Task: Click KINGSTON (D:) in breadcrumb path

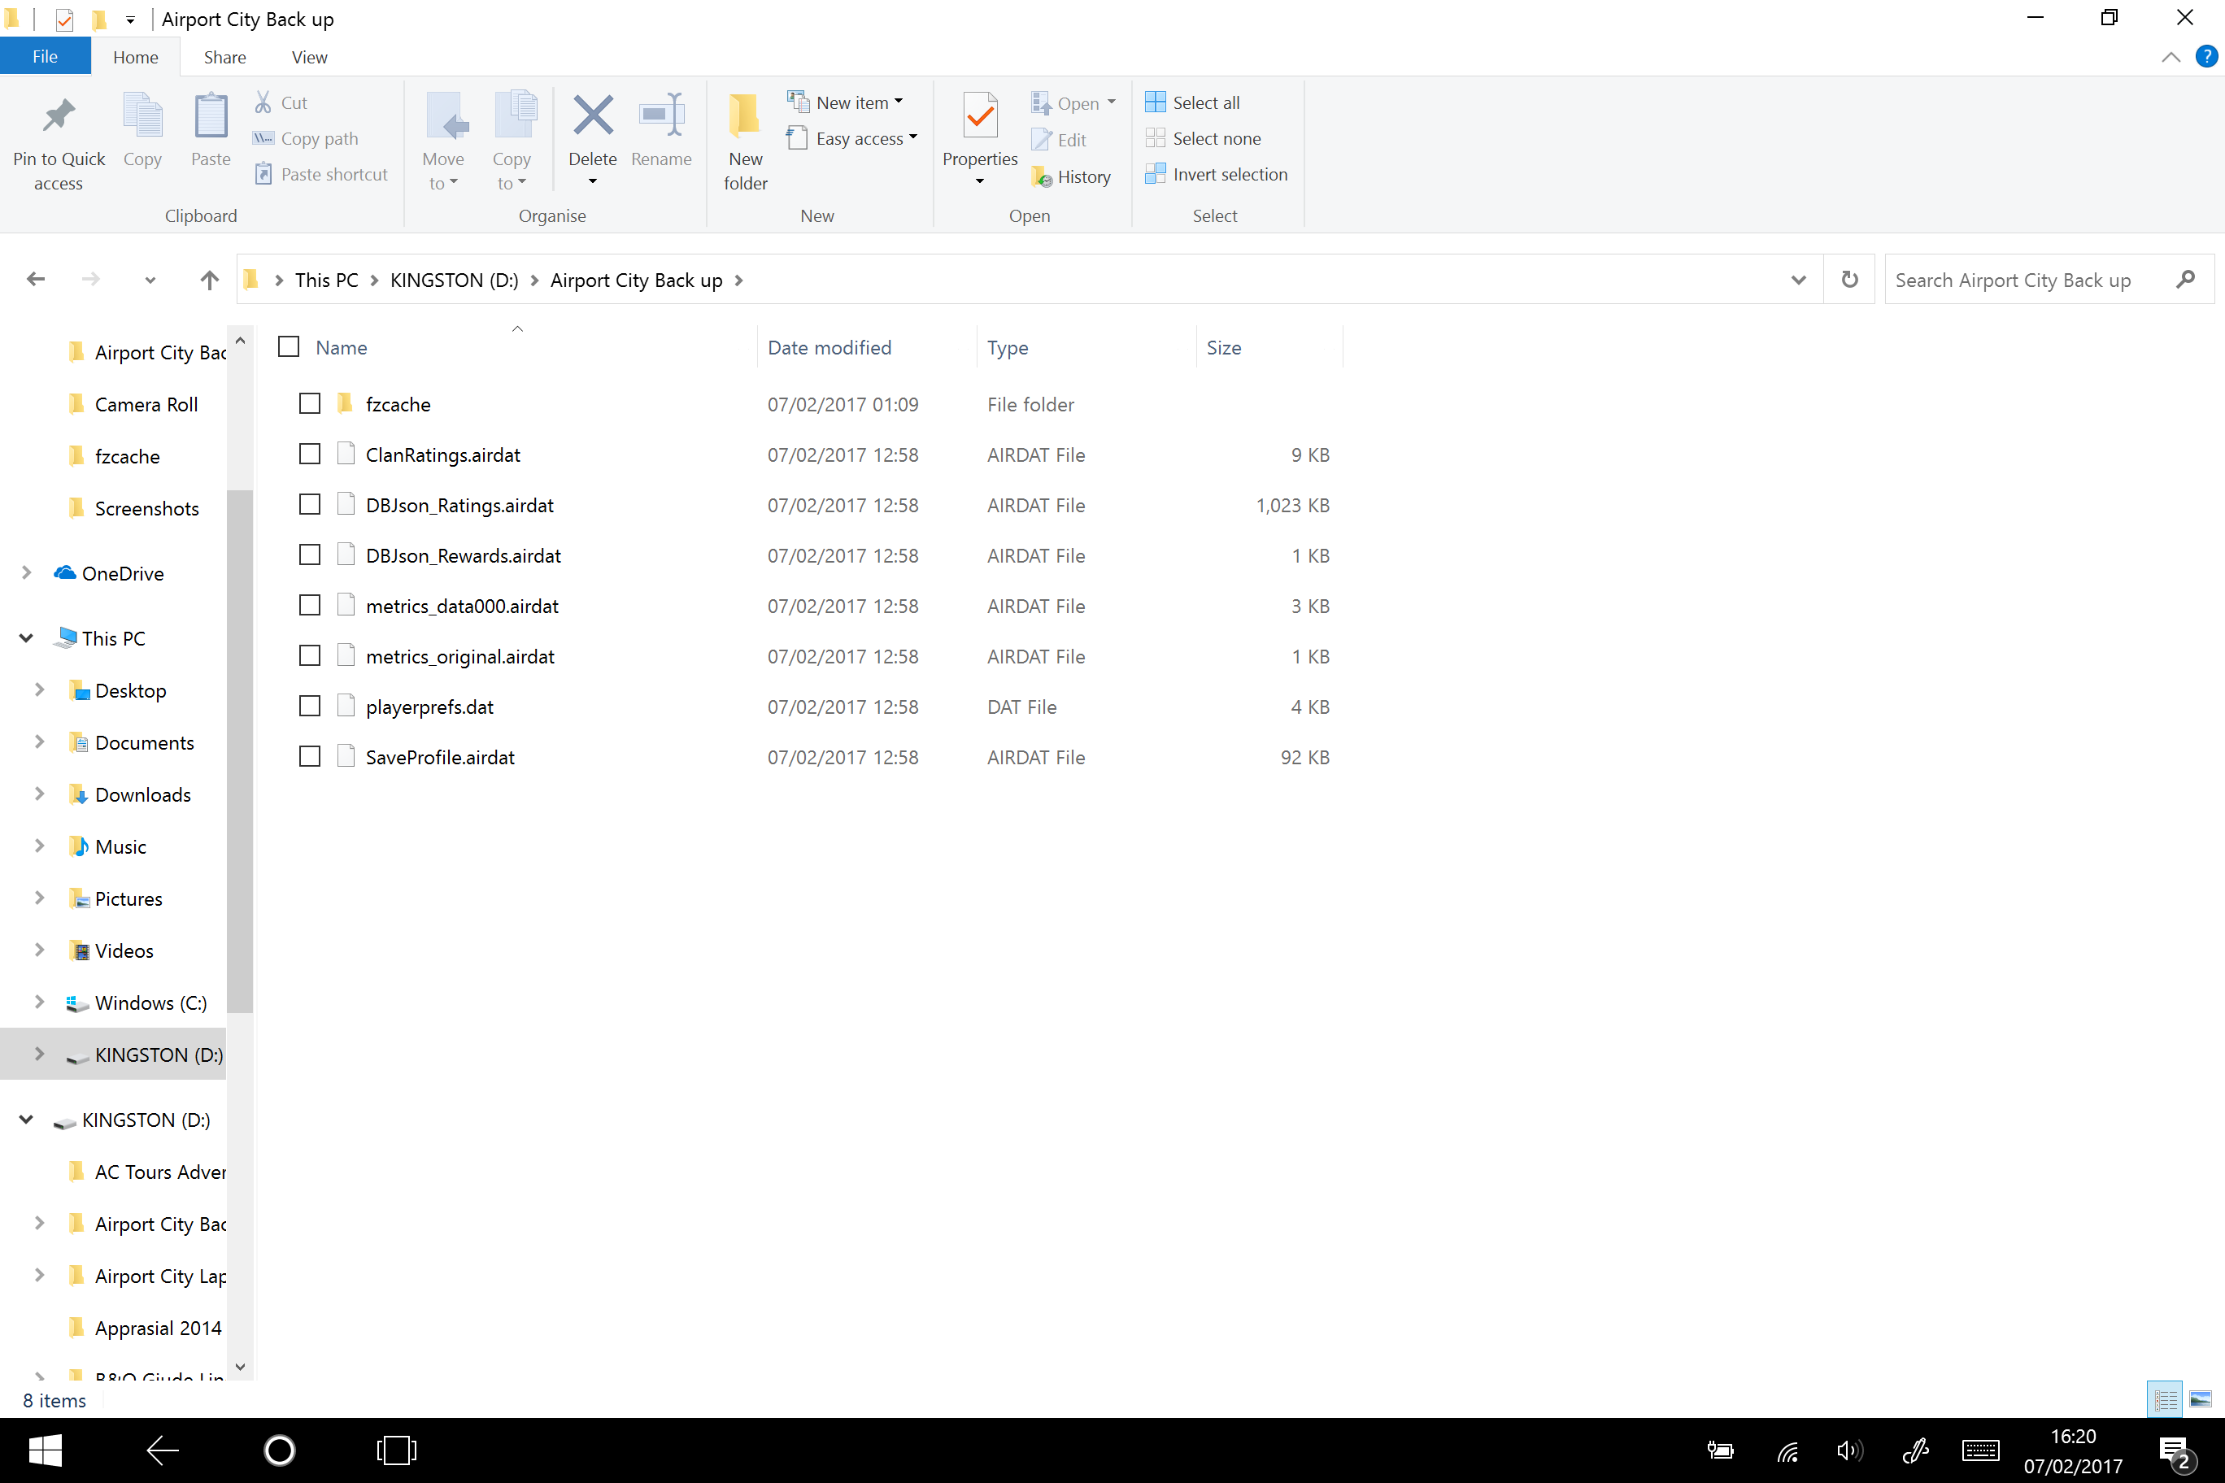Action: point(454,280)
